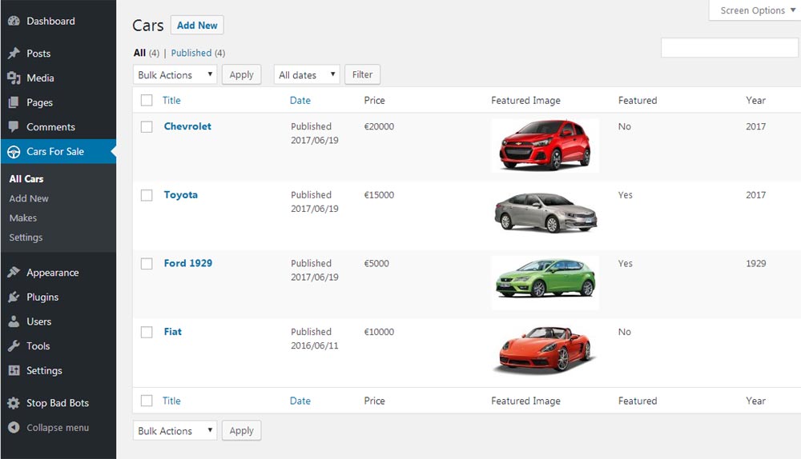Click the Comments speech bubble icon
801x459 pixels.
pyautogui.click(x=14, y=126)
